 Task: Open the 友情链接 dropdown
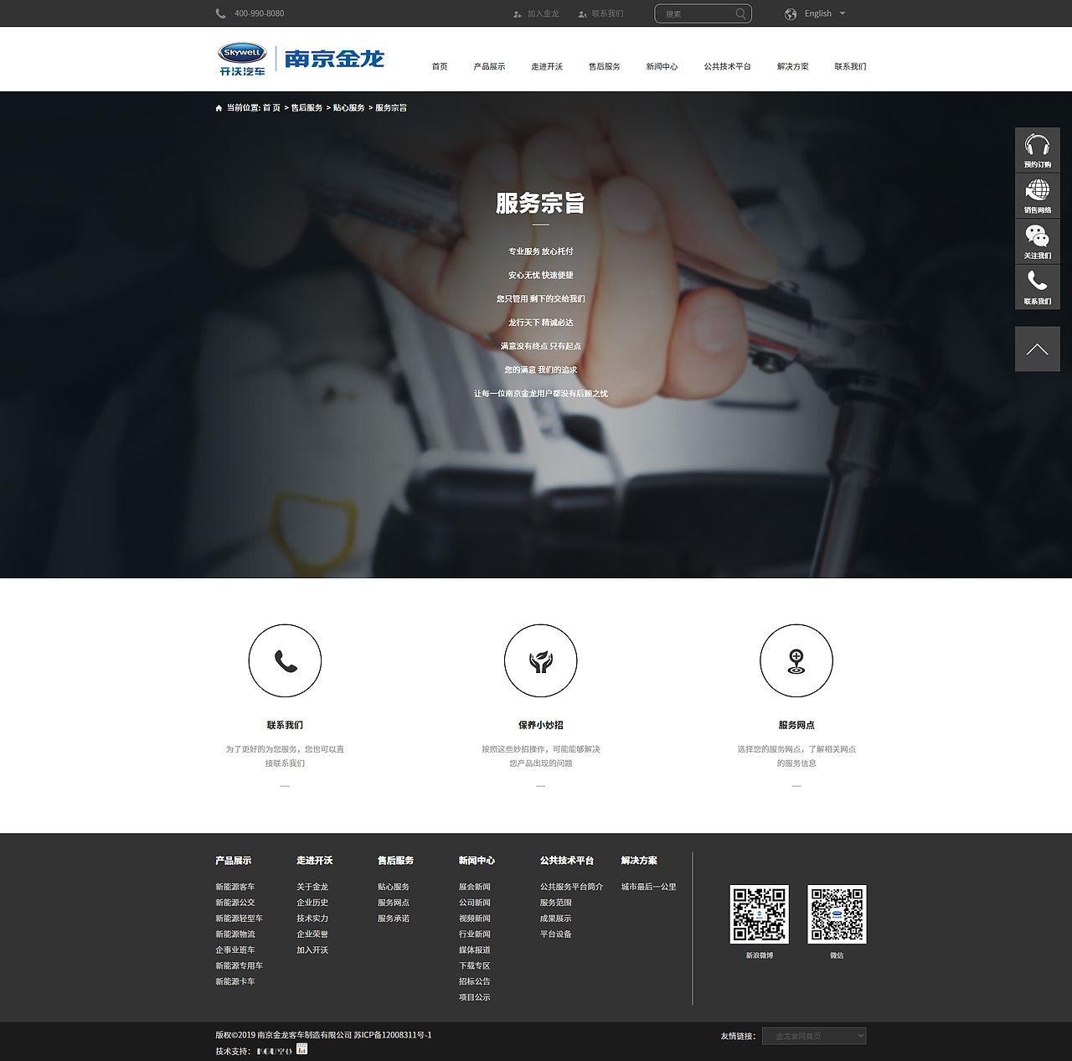[x=814, y=1036]
